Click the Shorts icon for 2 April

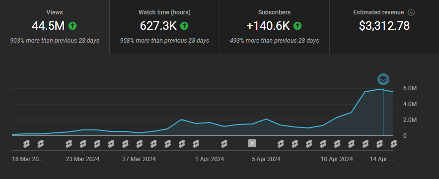[x=224, y=144]
